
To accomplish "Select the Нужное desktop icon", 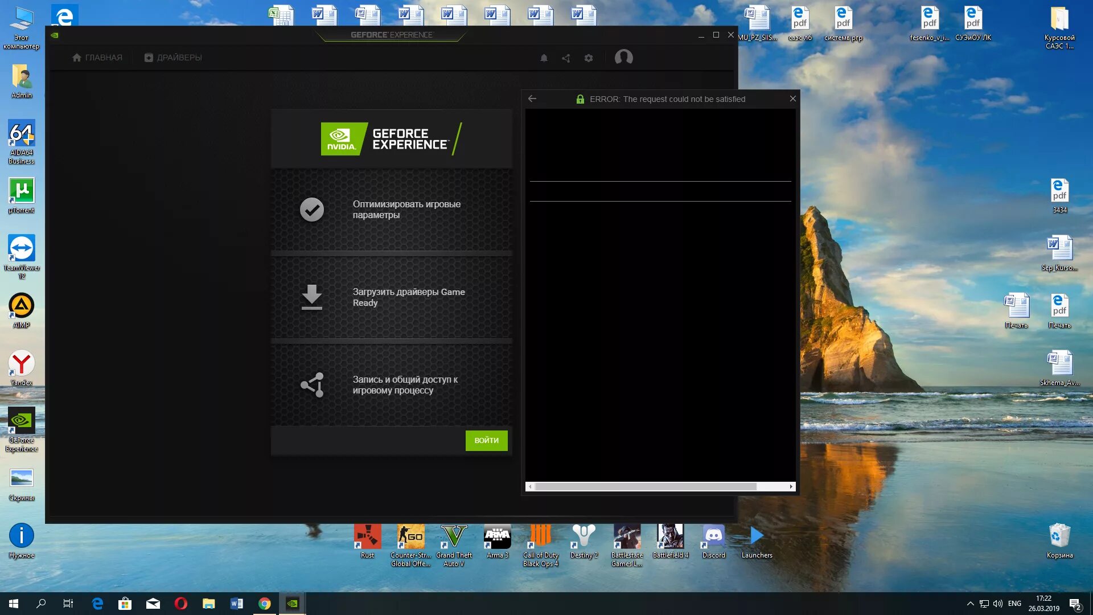I will coord(22,540).
